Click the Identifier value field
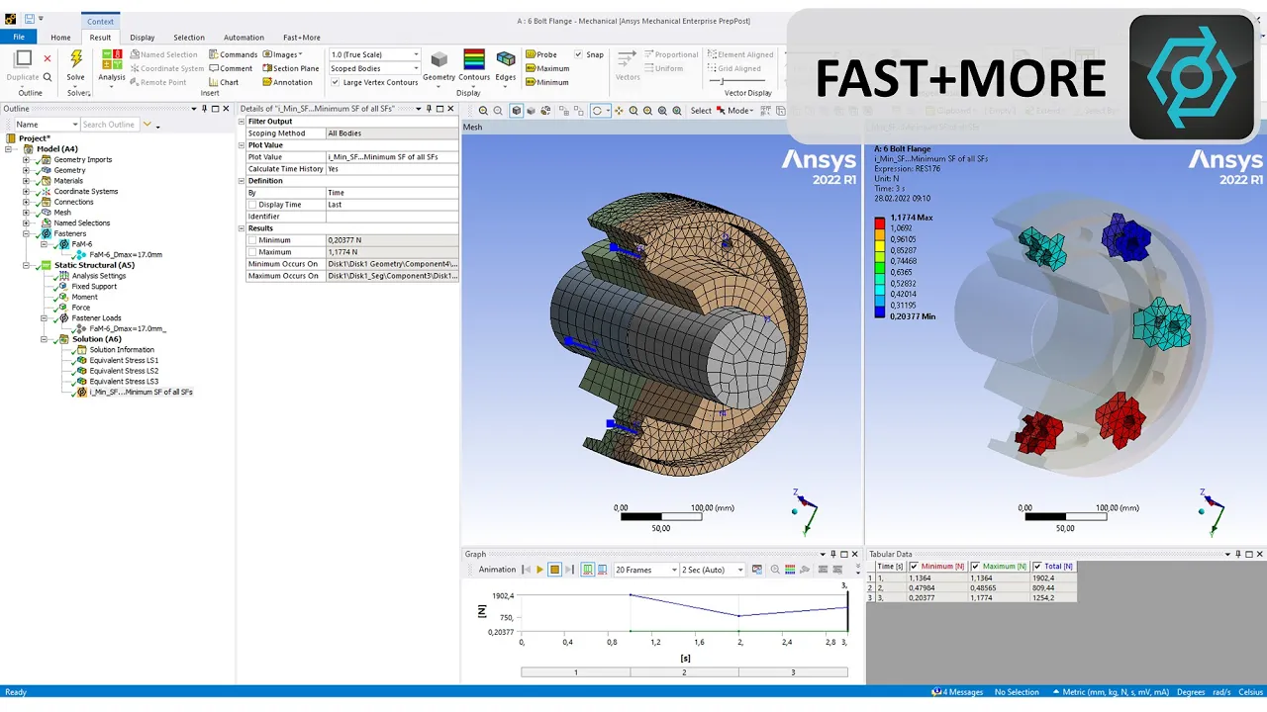1267x712 pixels. click(x=392, y=217)
